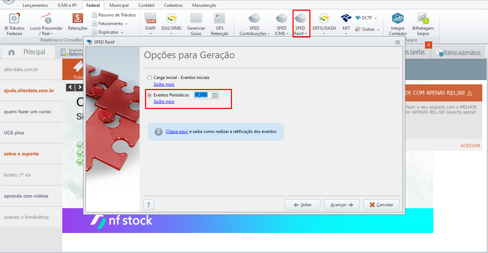Open 'boleto 2º via' sidebar item
This screenshot has width=488, height=253.
[17, 175]
